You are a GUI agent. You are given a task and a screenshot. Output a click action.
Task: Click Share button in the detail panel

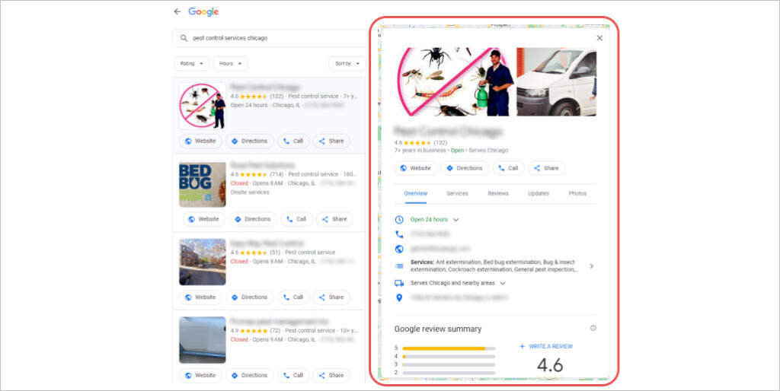click(x=546, y=168)
